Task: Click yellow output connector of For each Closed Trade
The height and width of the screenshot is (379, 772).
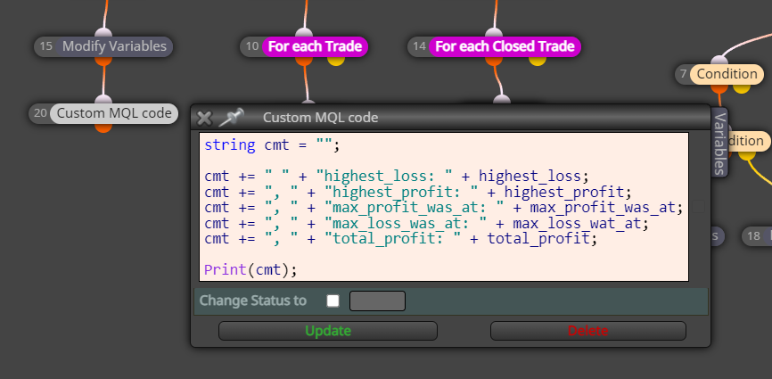Action: click(x=538, y=61)
